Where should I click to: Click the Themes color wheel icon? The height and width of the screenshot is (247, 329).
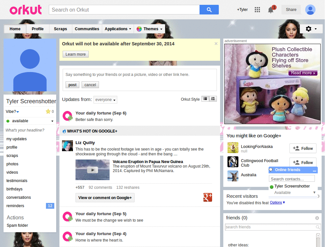[x=139, y=29]
